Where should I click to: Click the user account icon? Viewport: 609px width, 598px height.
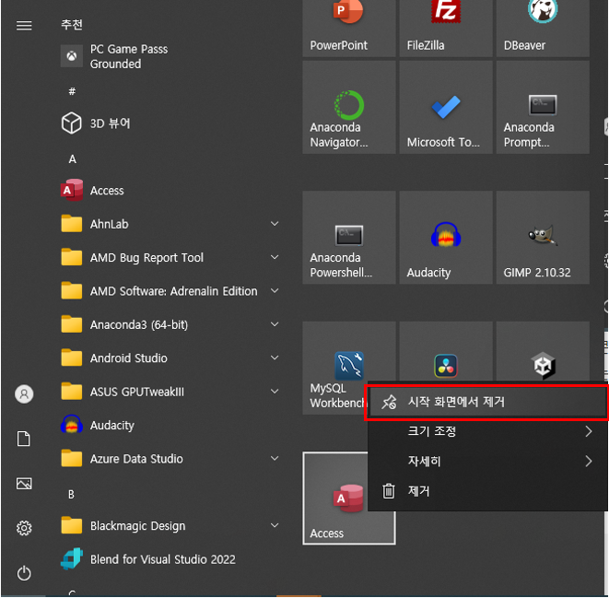click(24, 393)
